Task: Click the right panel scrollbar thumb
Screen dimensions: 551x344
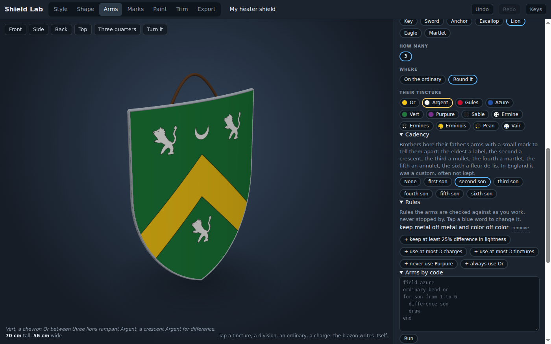Action: pyautogui.click(x=548, y=205)
